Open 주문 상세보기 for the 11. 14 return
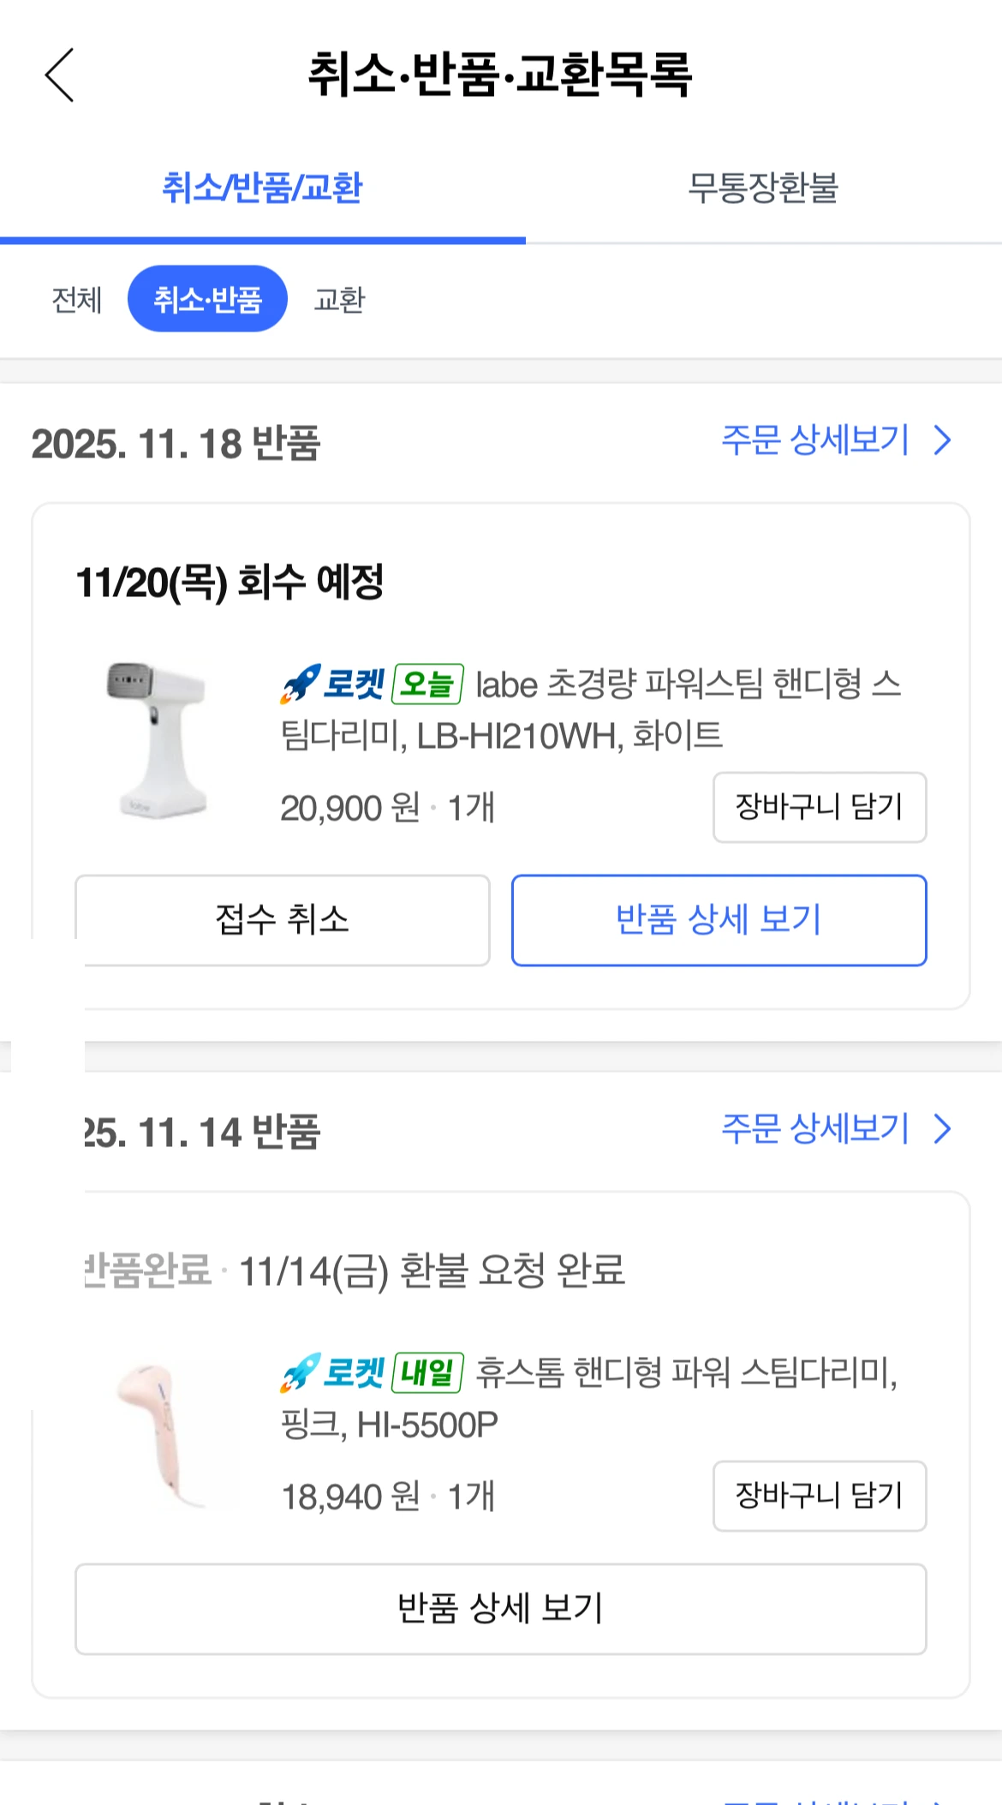 [x=815, y=1129]
